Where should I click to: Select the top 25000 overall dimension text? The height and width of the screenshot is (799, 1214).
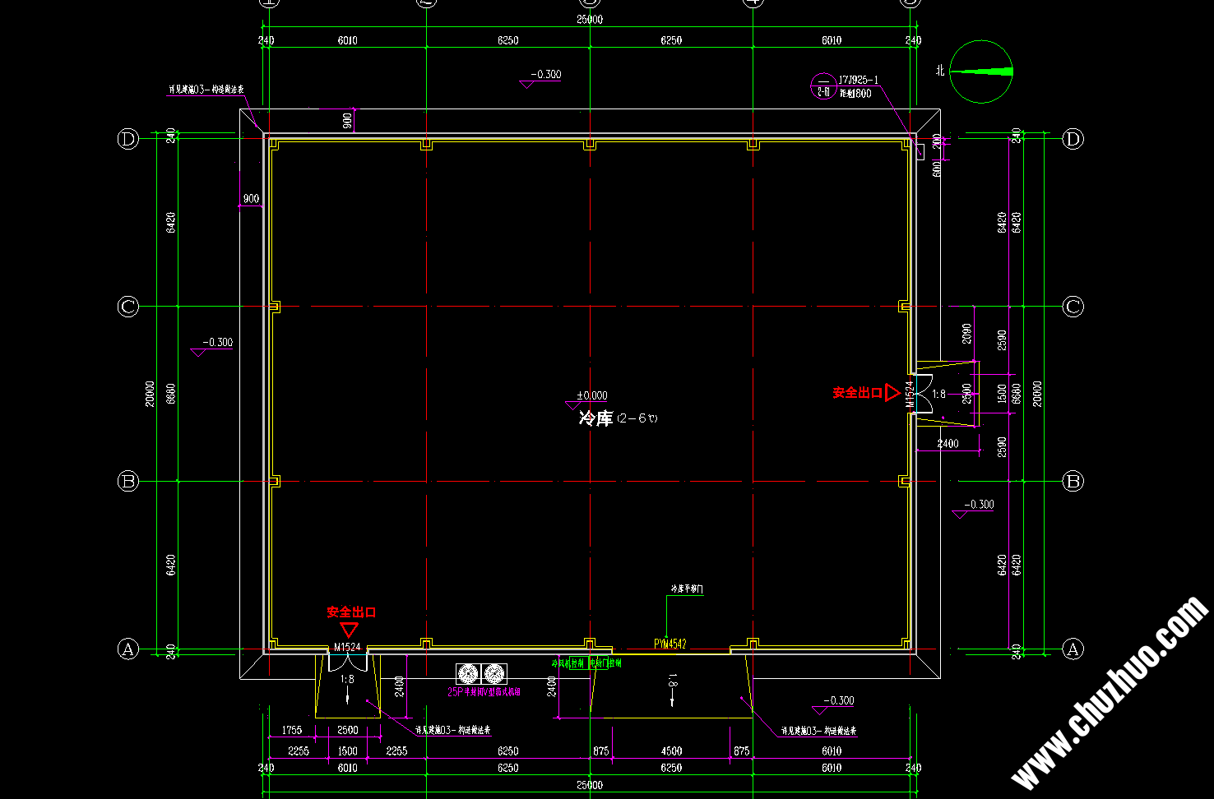click(589, 20)
